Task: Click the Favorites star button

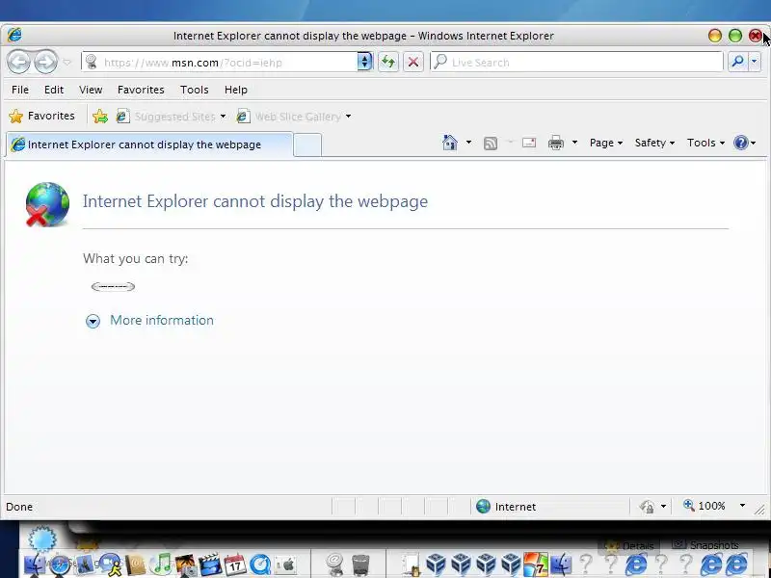Action: pos(41,116)
